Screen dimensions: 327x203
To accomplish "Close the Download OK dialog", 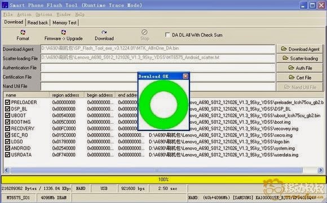I will tap(185, 76).
